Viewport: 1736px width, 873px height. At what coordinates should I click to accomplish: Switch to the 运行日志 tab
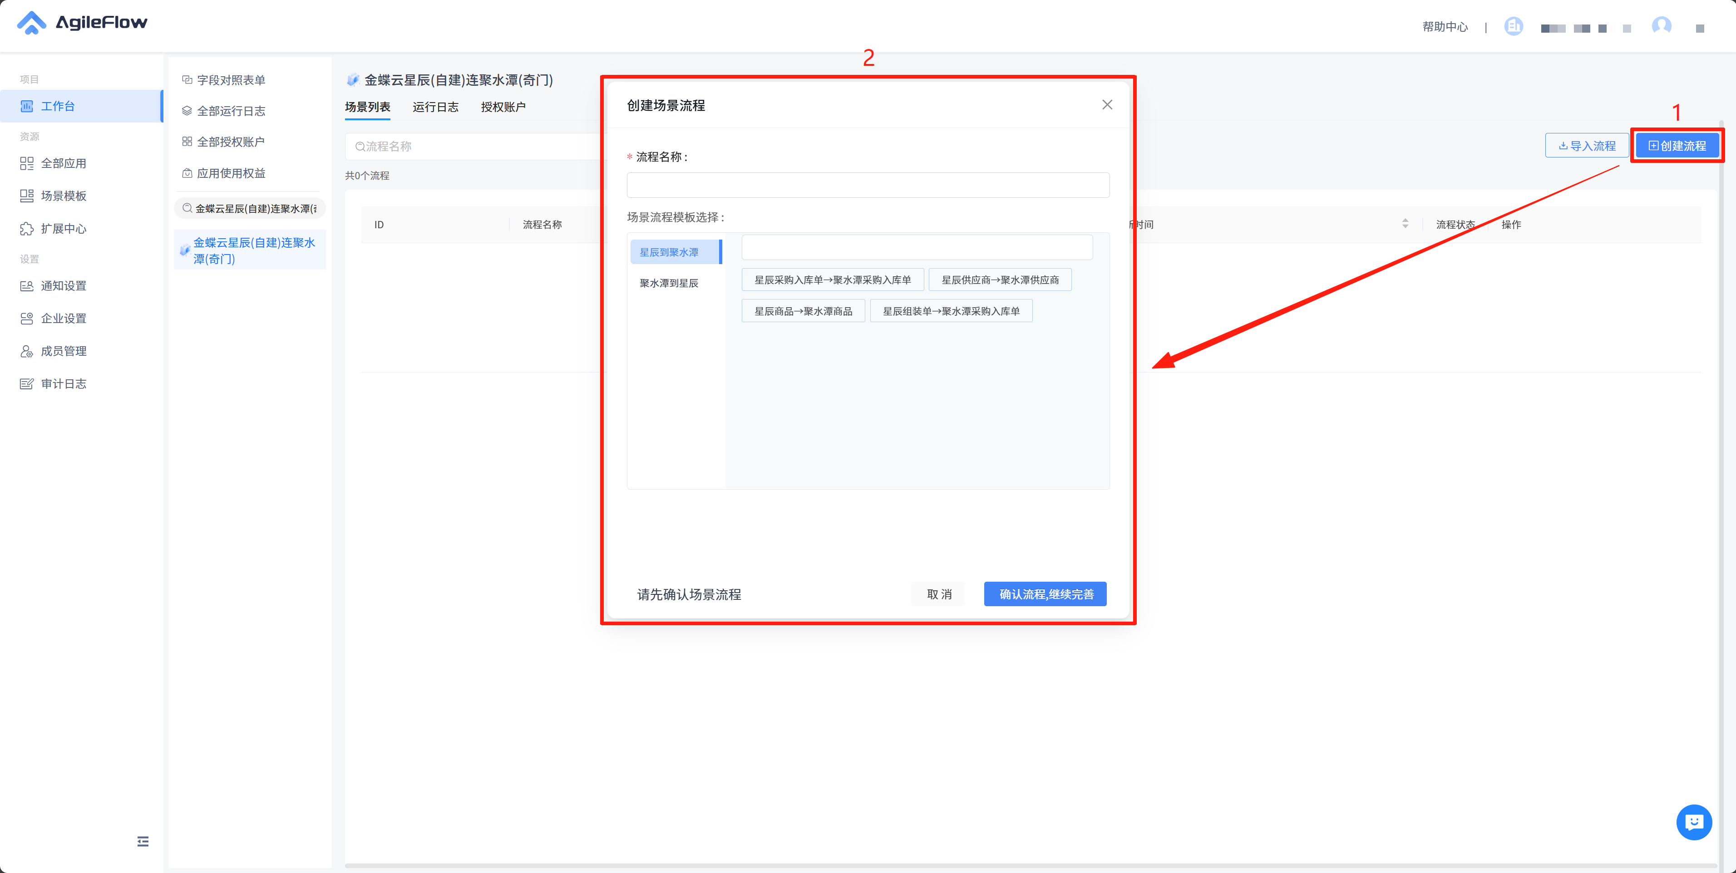point(435,107)
